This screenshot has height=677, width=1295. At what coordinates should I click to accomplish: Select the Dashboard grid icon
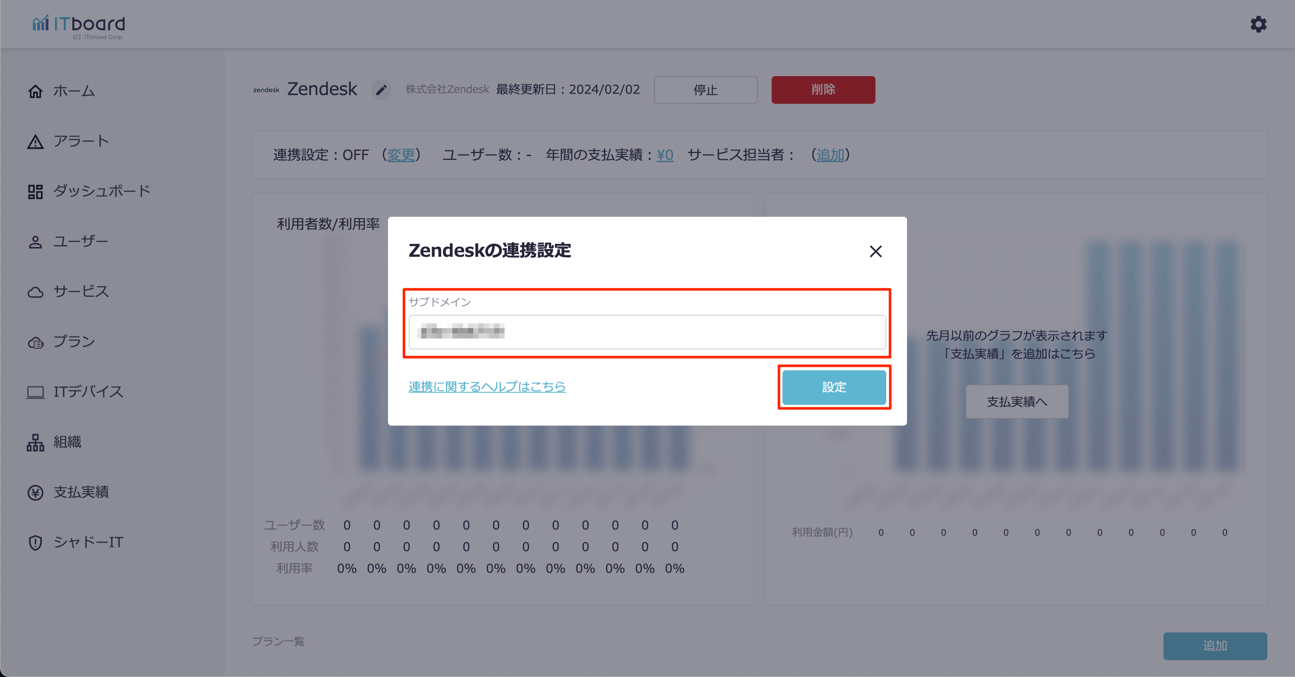35,192
